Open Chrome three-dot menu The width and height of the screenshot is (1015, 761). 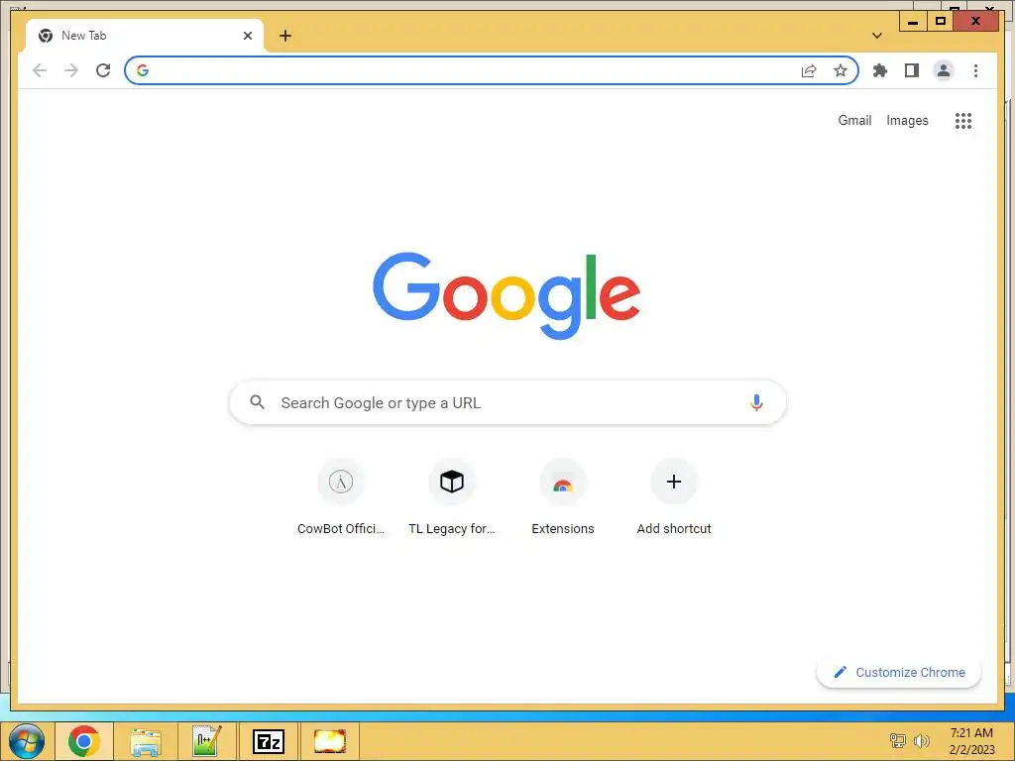pos(975,70)
